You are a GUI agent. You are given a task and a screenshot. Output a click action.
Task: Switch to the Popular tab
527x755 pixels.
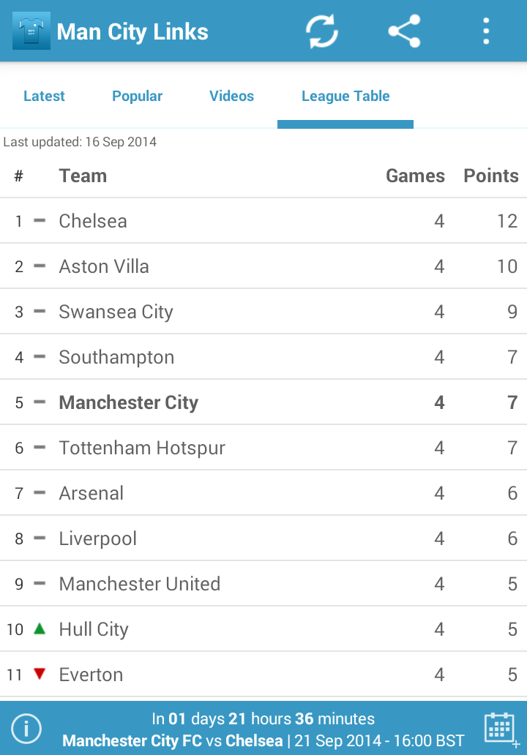tap(138, 96)
